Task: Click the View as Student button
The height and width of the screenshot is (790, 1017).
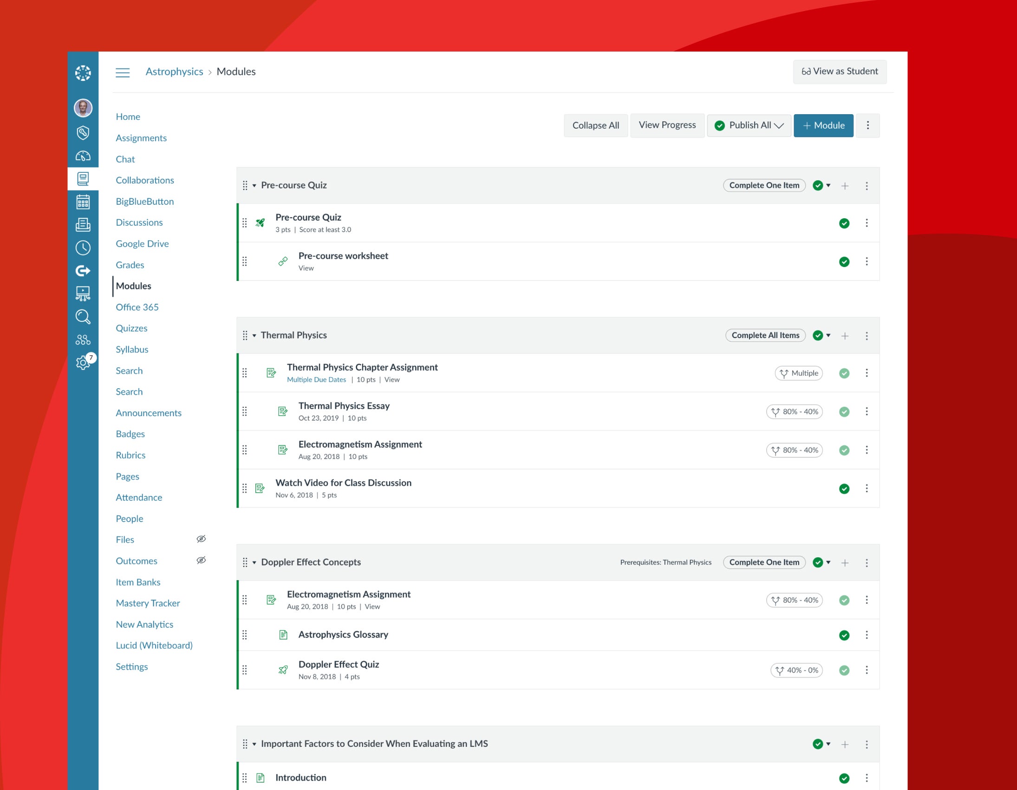Action: pyautogui.click(x=840, y=71)
